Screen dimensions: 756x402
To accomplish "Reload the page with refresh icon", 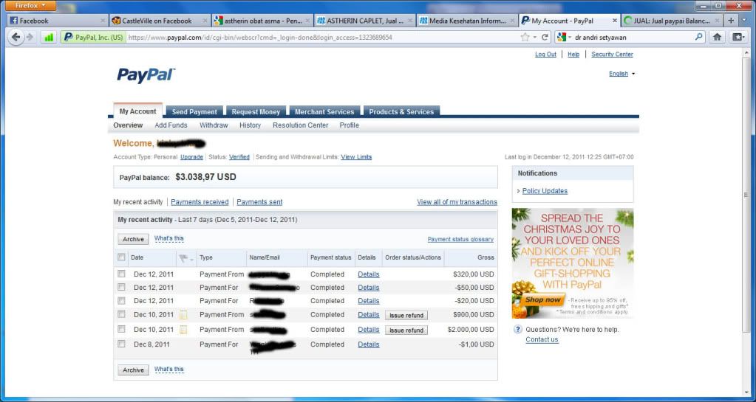I will 545,37.
